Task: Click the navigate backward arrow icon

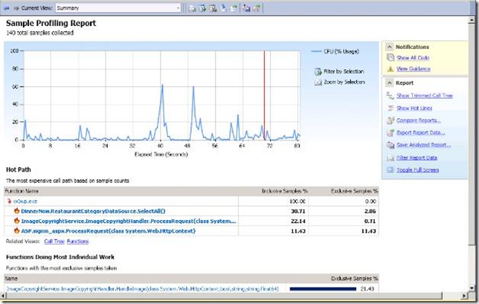Action: [7, 8]
